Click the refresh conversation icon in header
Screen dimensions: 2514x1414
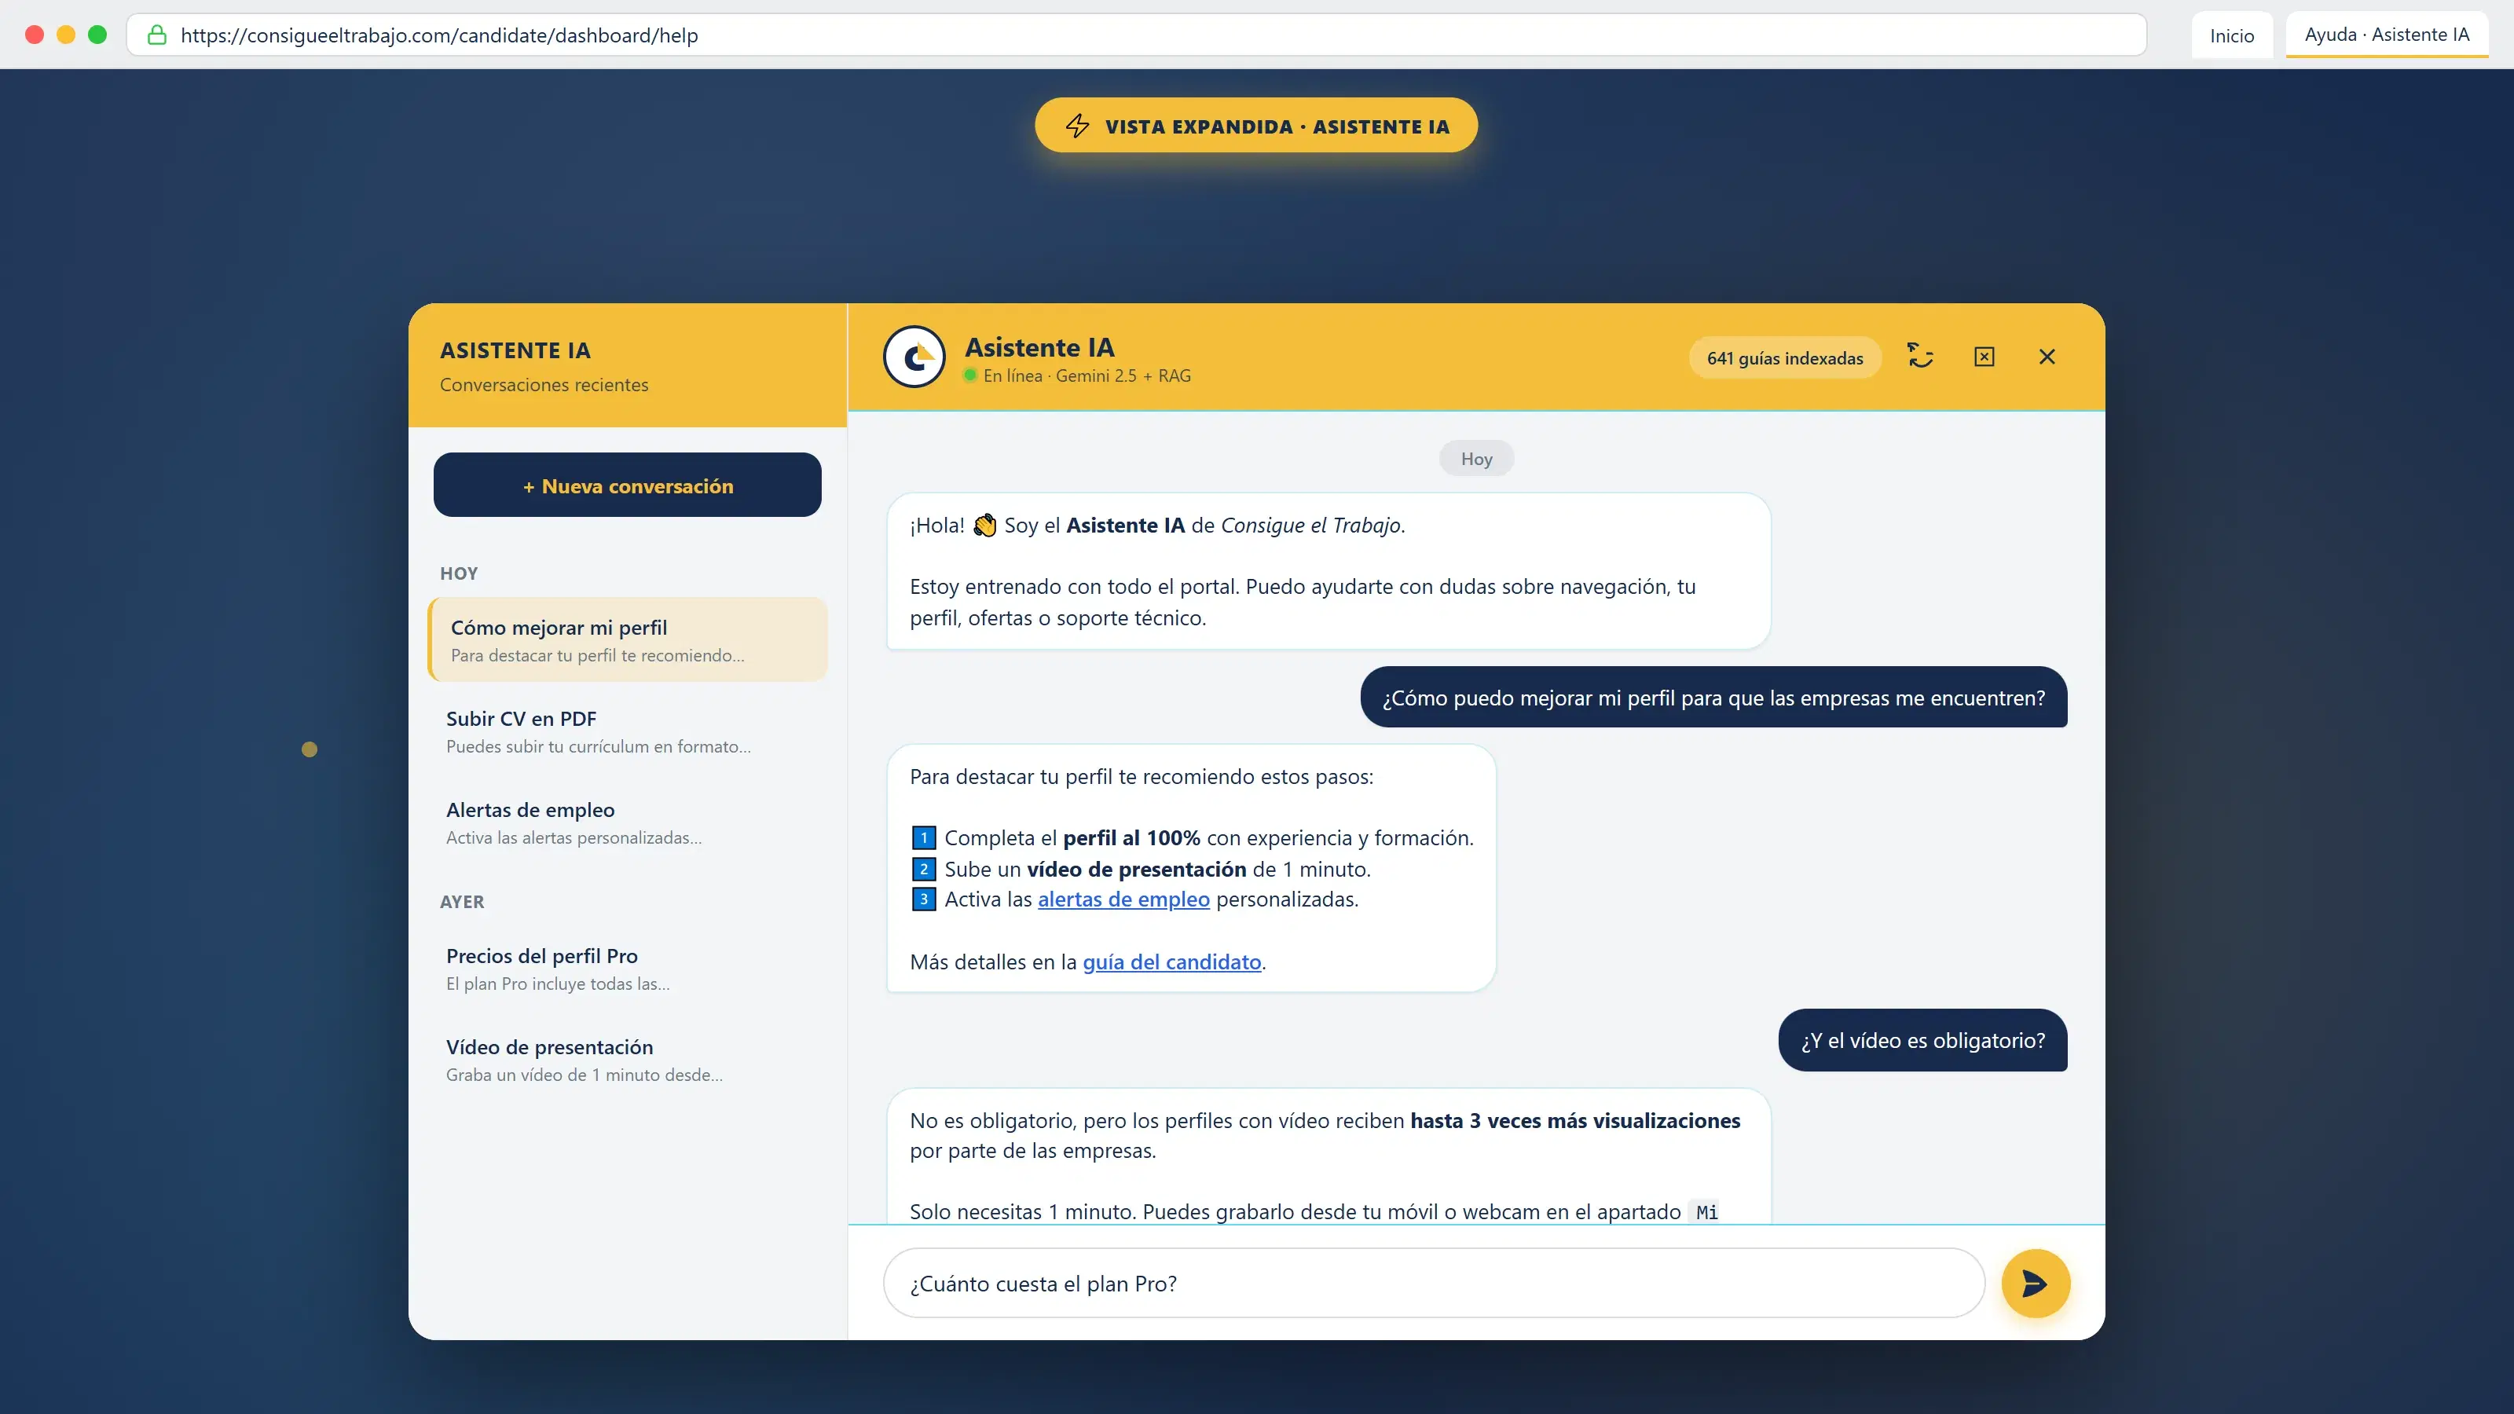coord(1921,356)
